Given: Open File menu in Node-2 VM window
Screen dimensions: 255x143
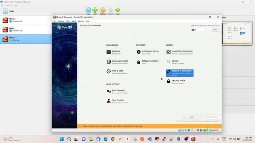Looking at the screenshot, I should point(54,21).
